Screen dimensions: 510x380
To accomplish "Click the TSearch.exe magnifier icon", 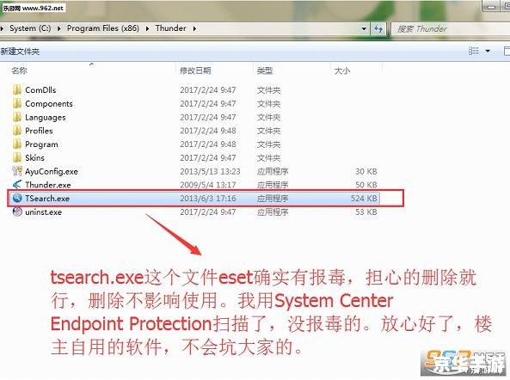I will [x=17, y=198].
